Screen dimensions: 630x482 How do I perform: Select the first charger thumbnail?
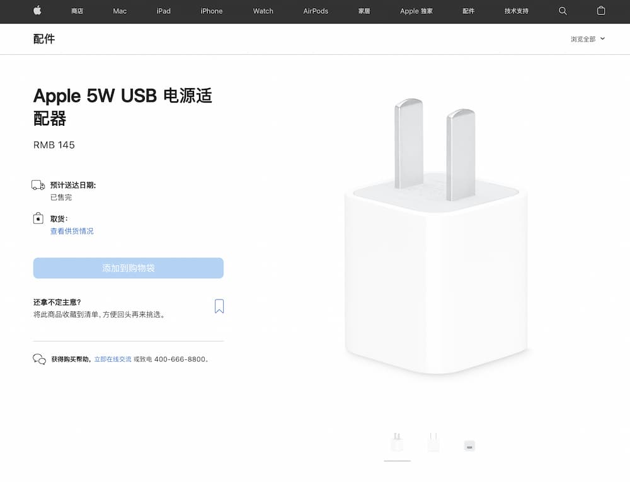point(397,442)
